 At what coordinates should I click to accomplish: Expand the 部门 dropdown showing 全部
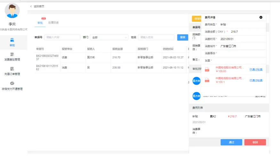109,37
